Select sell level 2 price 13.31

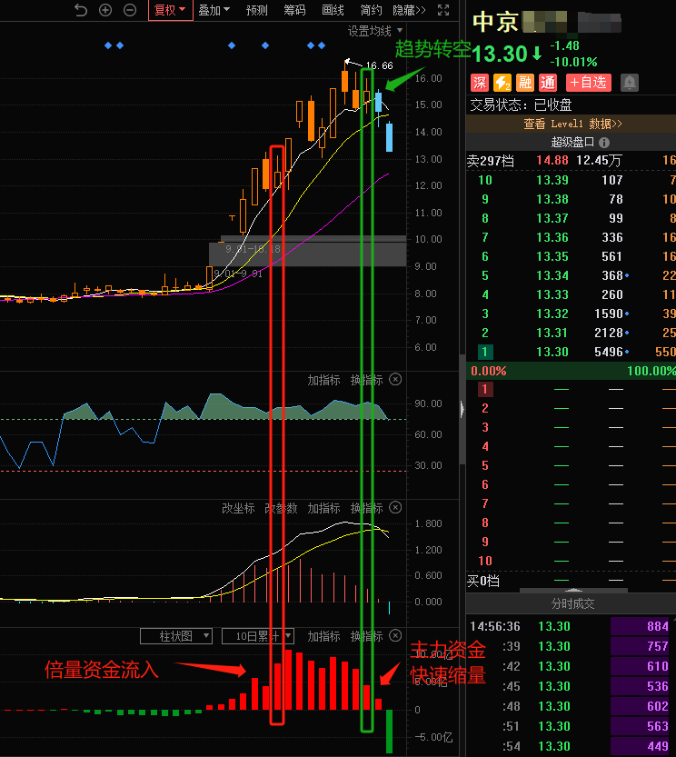552,333
